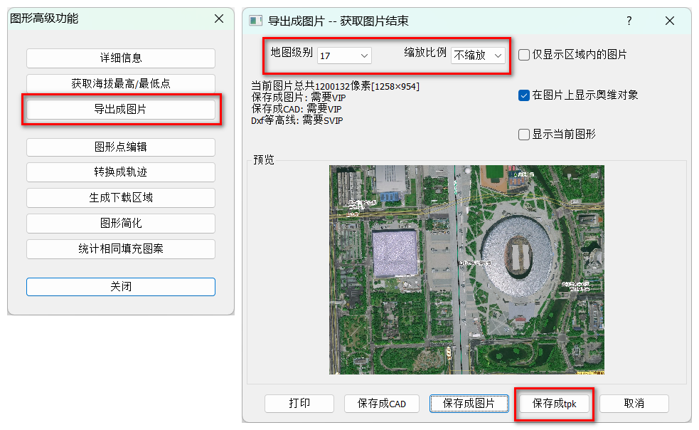Click 保存成tpk button
Viewport: 699px width, 430px height.
click(x=554, y=404)
